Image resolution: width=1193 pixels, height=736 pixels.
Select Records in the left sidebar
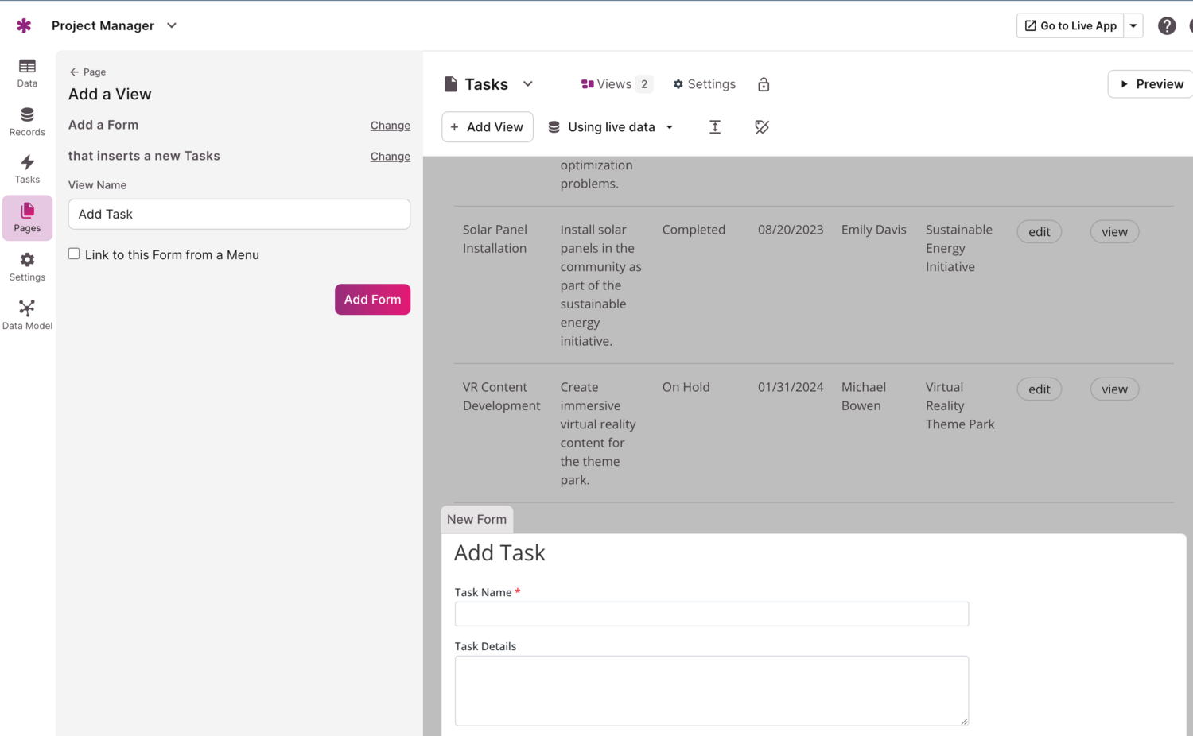coord(26,121)
